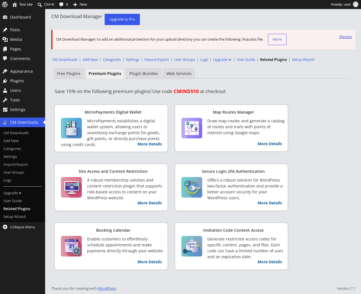Open the WordPress logo menu

(x=5, y=5)
